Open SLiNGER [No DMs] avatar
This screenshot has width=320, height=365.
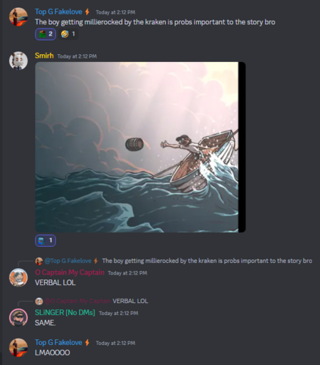[x=18, y=318]
